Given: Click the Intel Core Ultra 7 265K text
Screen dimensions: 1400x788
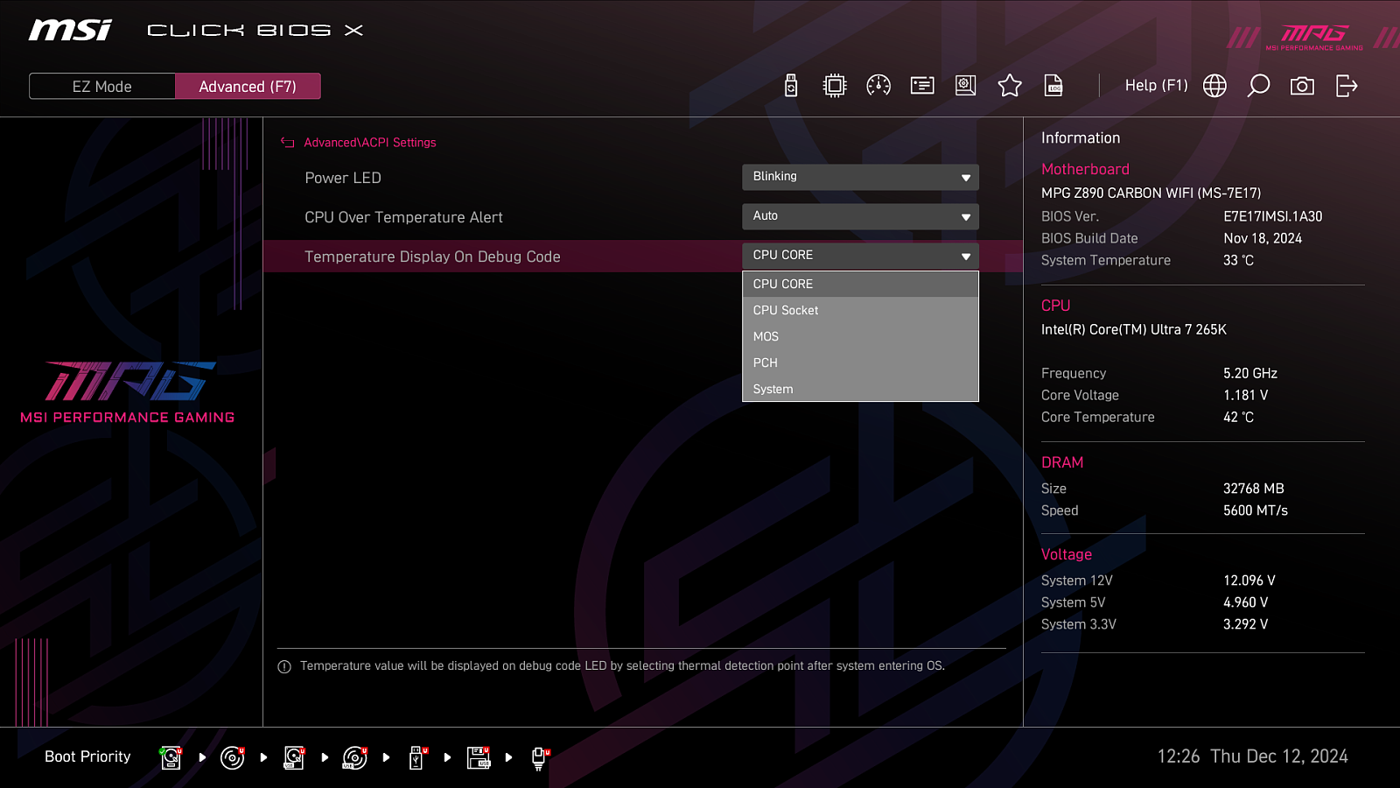Looking at the screenshot, I should click(1134, 329).
